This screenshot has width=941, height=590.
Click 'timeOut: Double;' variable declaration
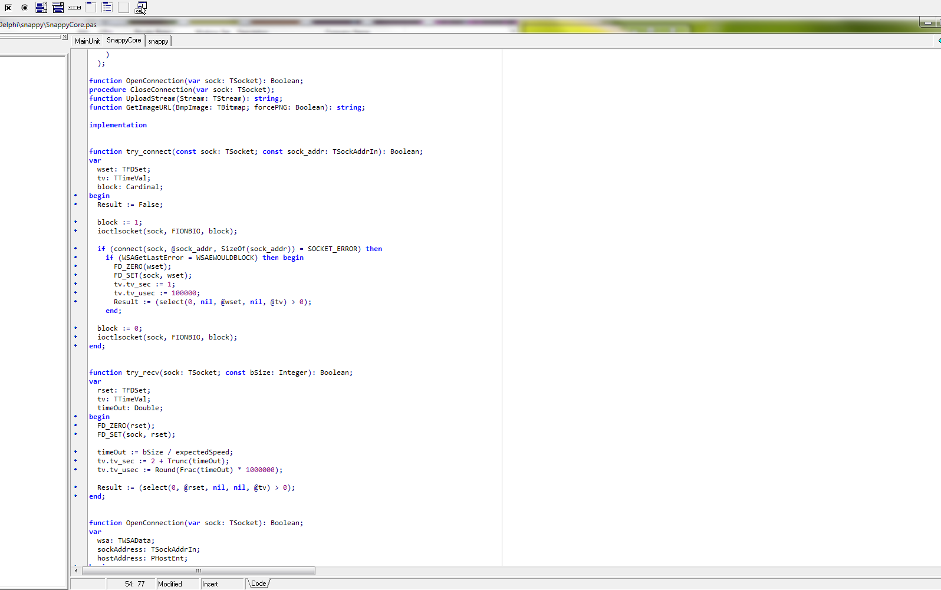130,408
